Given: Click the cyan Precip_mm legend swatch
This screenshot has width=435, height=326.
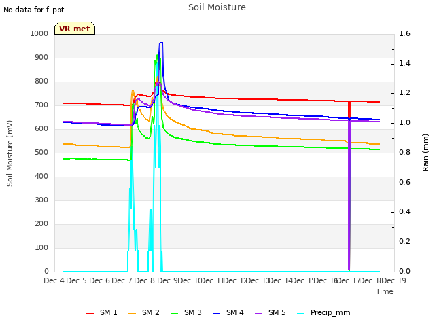Looking at the screenshot, I should (x=301, y=314).
